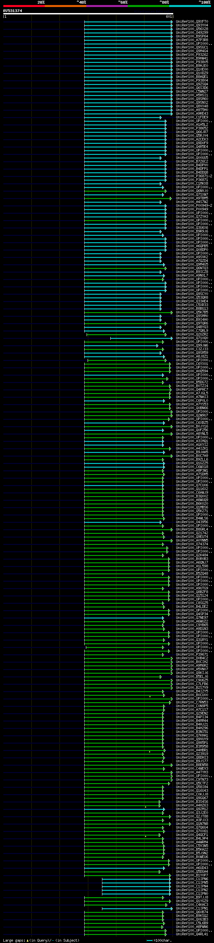Click the green alignment bar for UniRef100_Q4RL41
Image resolution: width=214 pixels, height=943 pixels.
(x=125, y=934)
